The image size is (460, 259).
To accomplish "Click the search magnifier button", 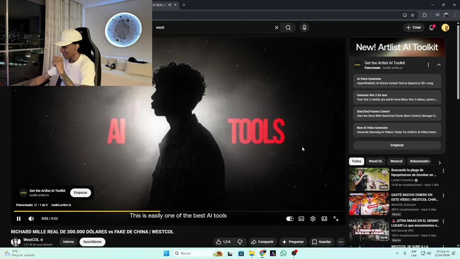I will [x=288, y=27].
